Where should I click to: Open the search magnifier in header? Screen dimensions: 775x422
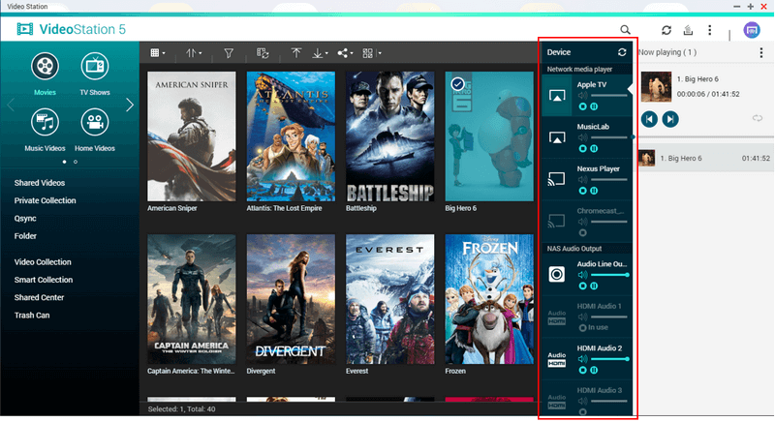click(625, 30)
